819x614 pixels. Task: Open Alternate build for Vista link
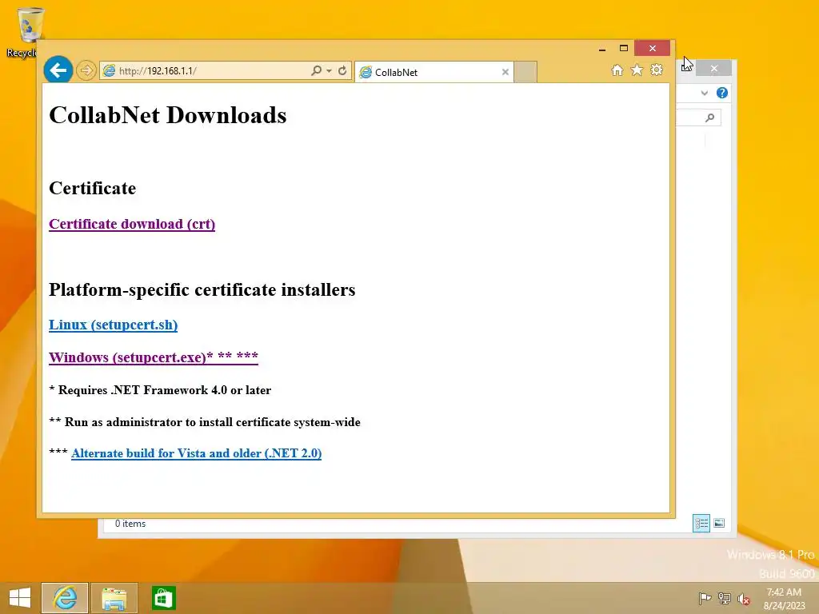pos(197,453)
